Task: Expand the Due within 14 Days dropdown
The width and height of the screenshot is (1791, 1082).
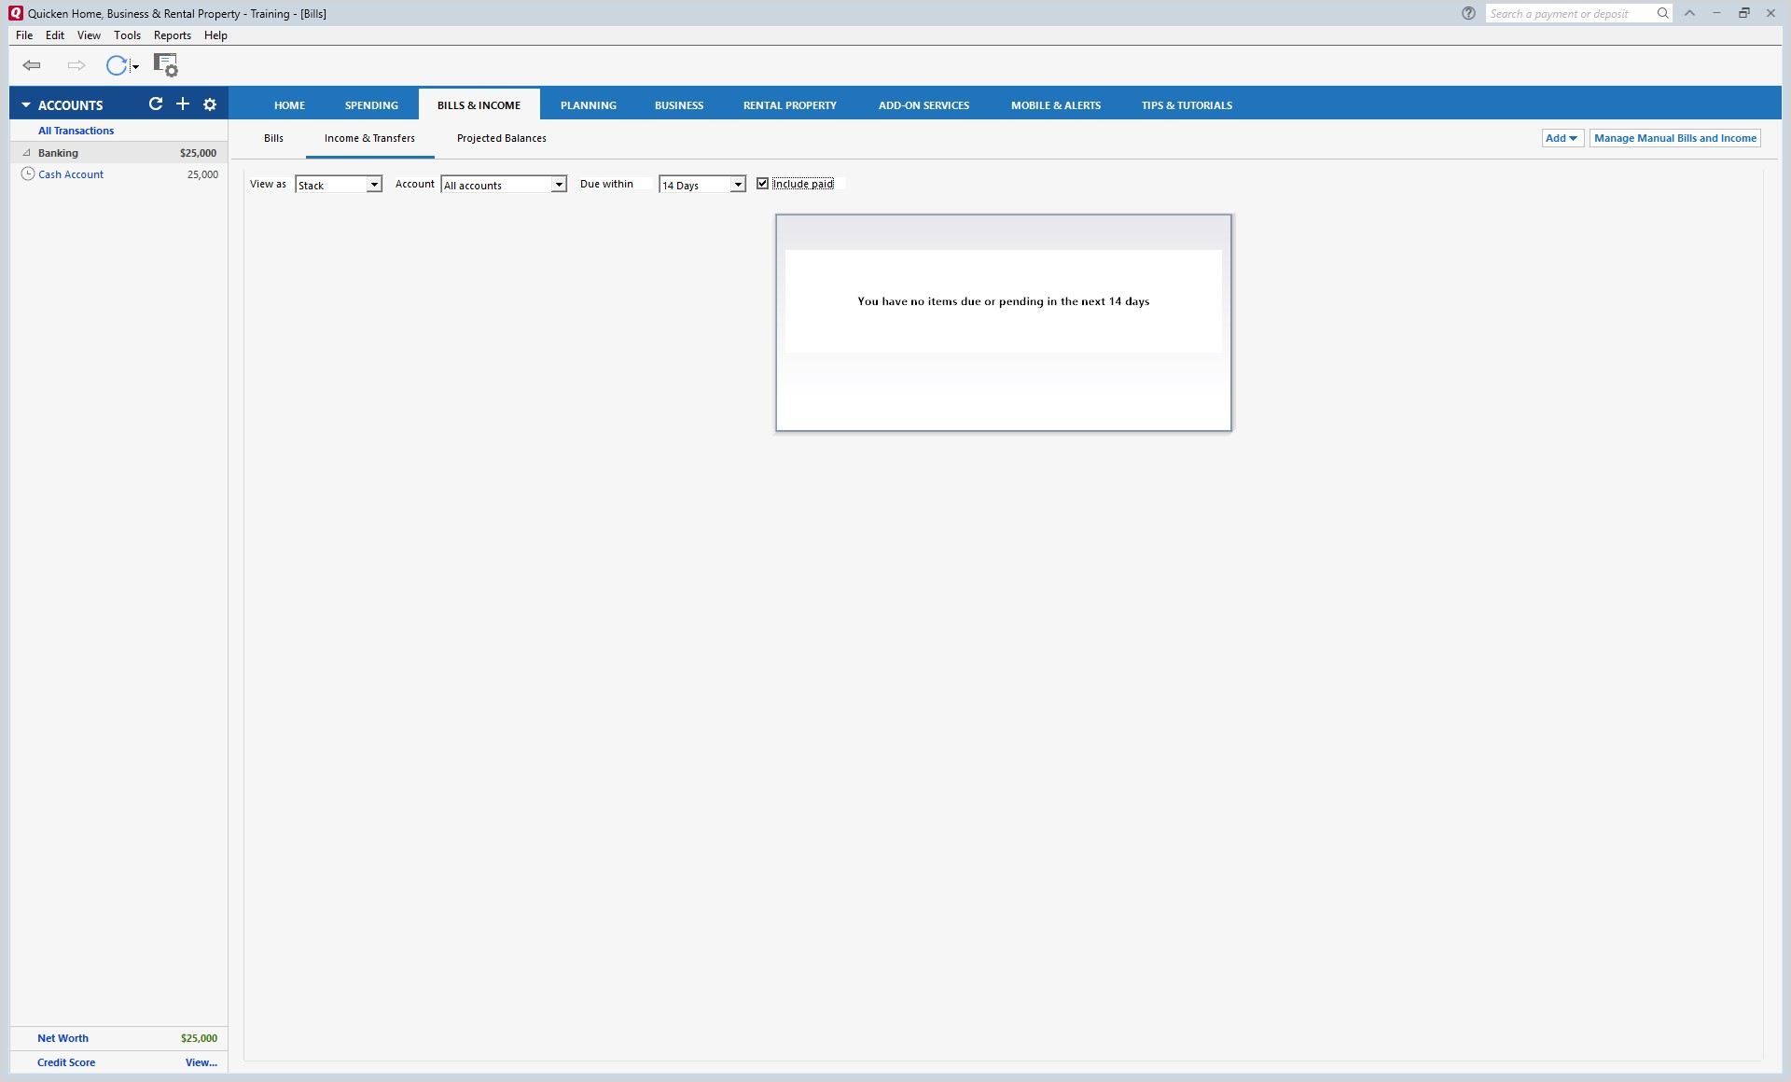Action: [x=701, y=185]
